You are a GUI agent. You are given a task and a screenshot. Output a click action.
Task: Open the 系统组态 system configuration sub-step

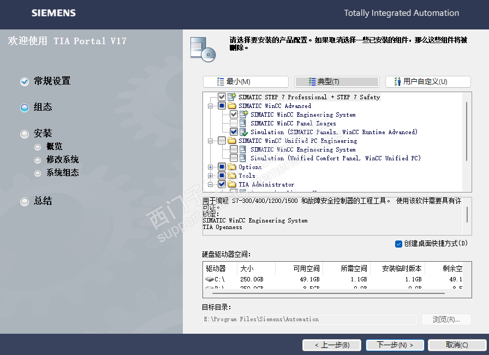click(x=56, y=173)
